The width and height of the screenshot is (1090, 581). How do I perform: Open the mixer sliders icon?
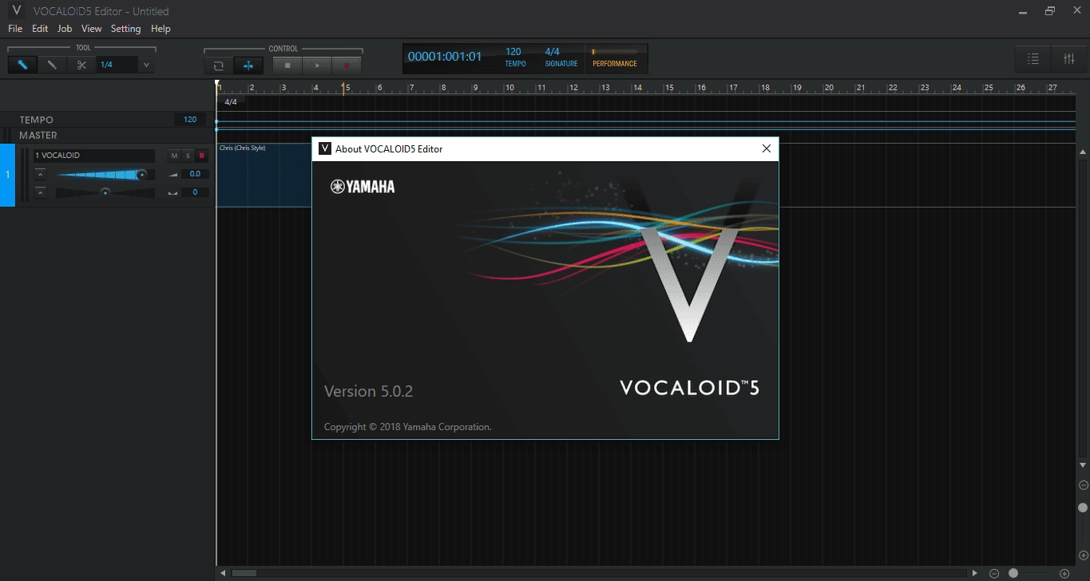tap(1069, 58)
